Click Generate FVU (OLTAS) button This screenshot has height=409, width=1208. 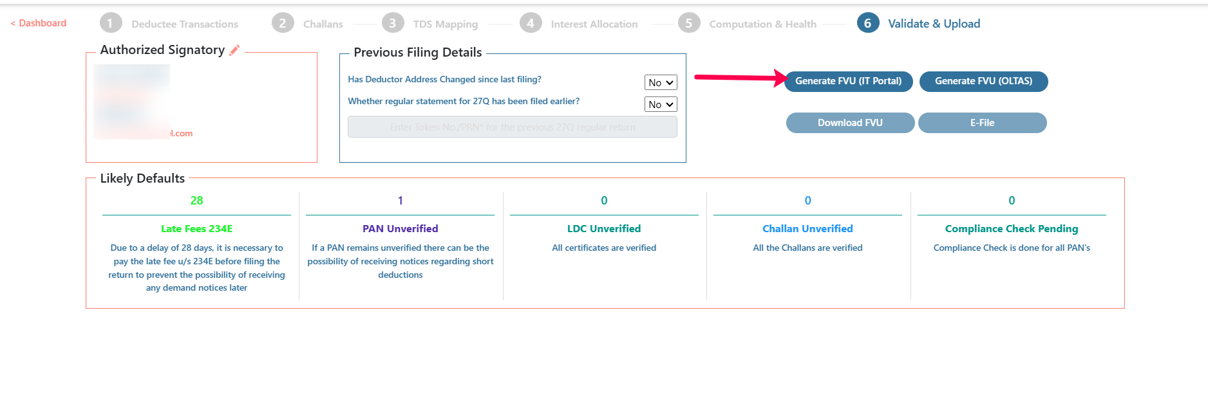(x=983, y=81)
